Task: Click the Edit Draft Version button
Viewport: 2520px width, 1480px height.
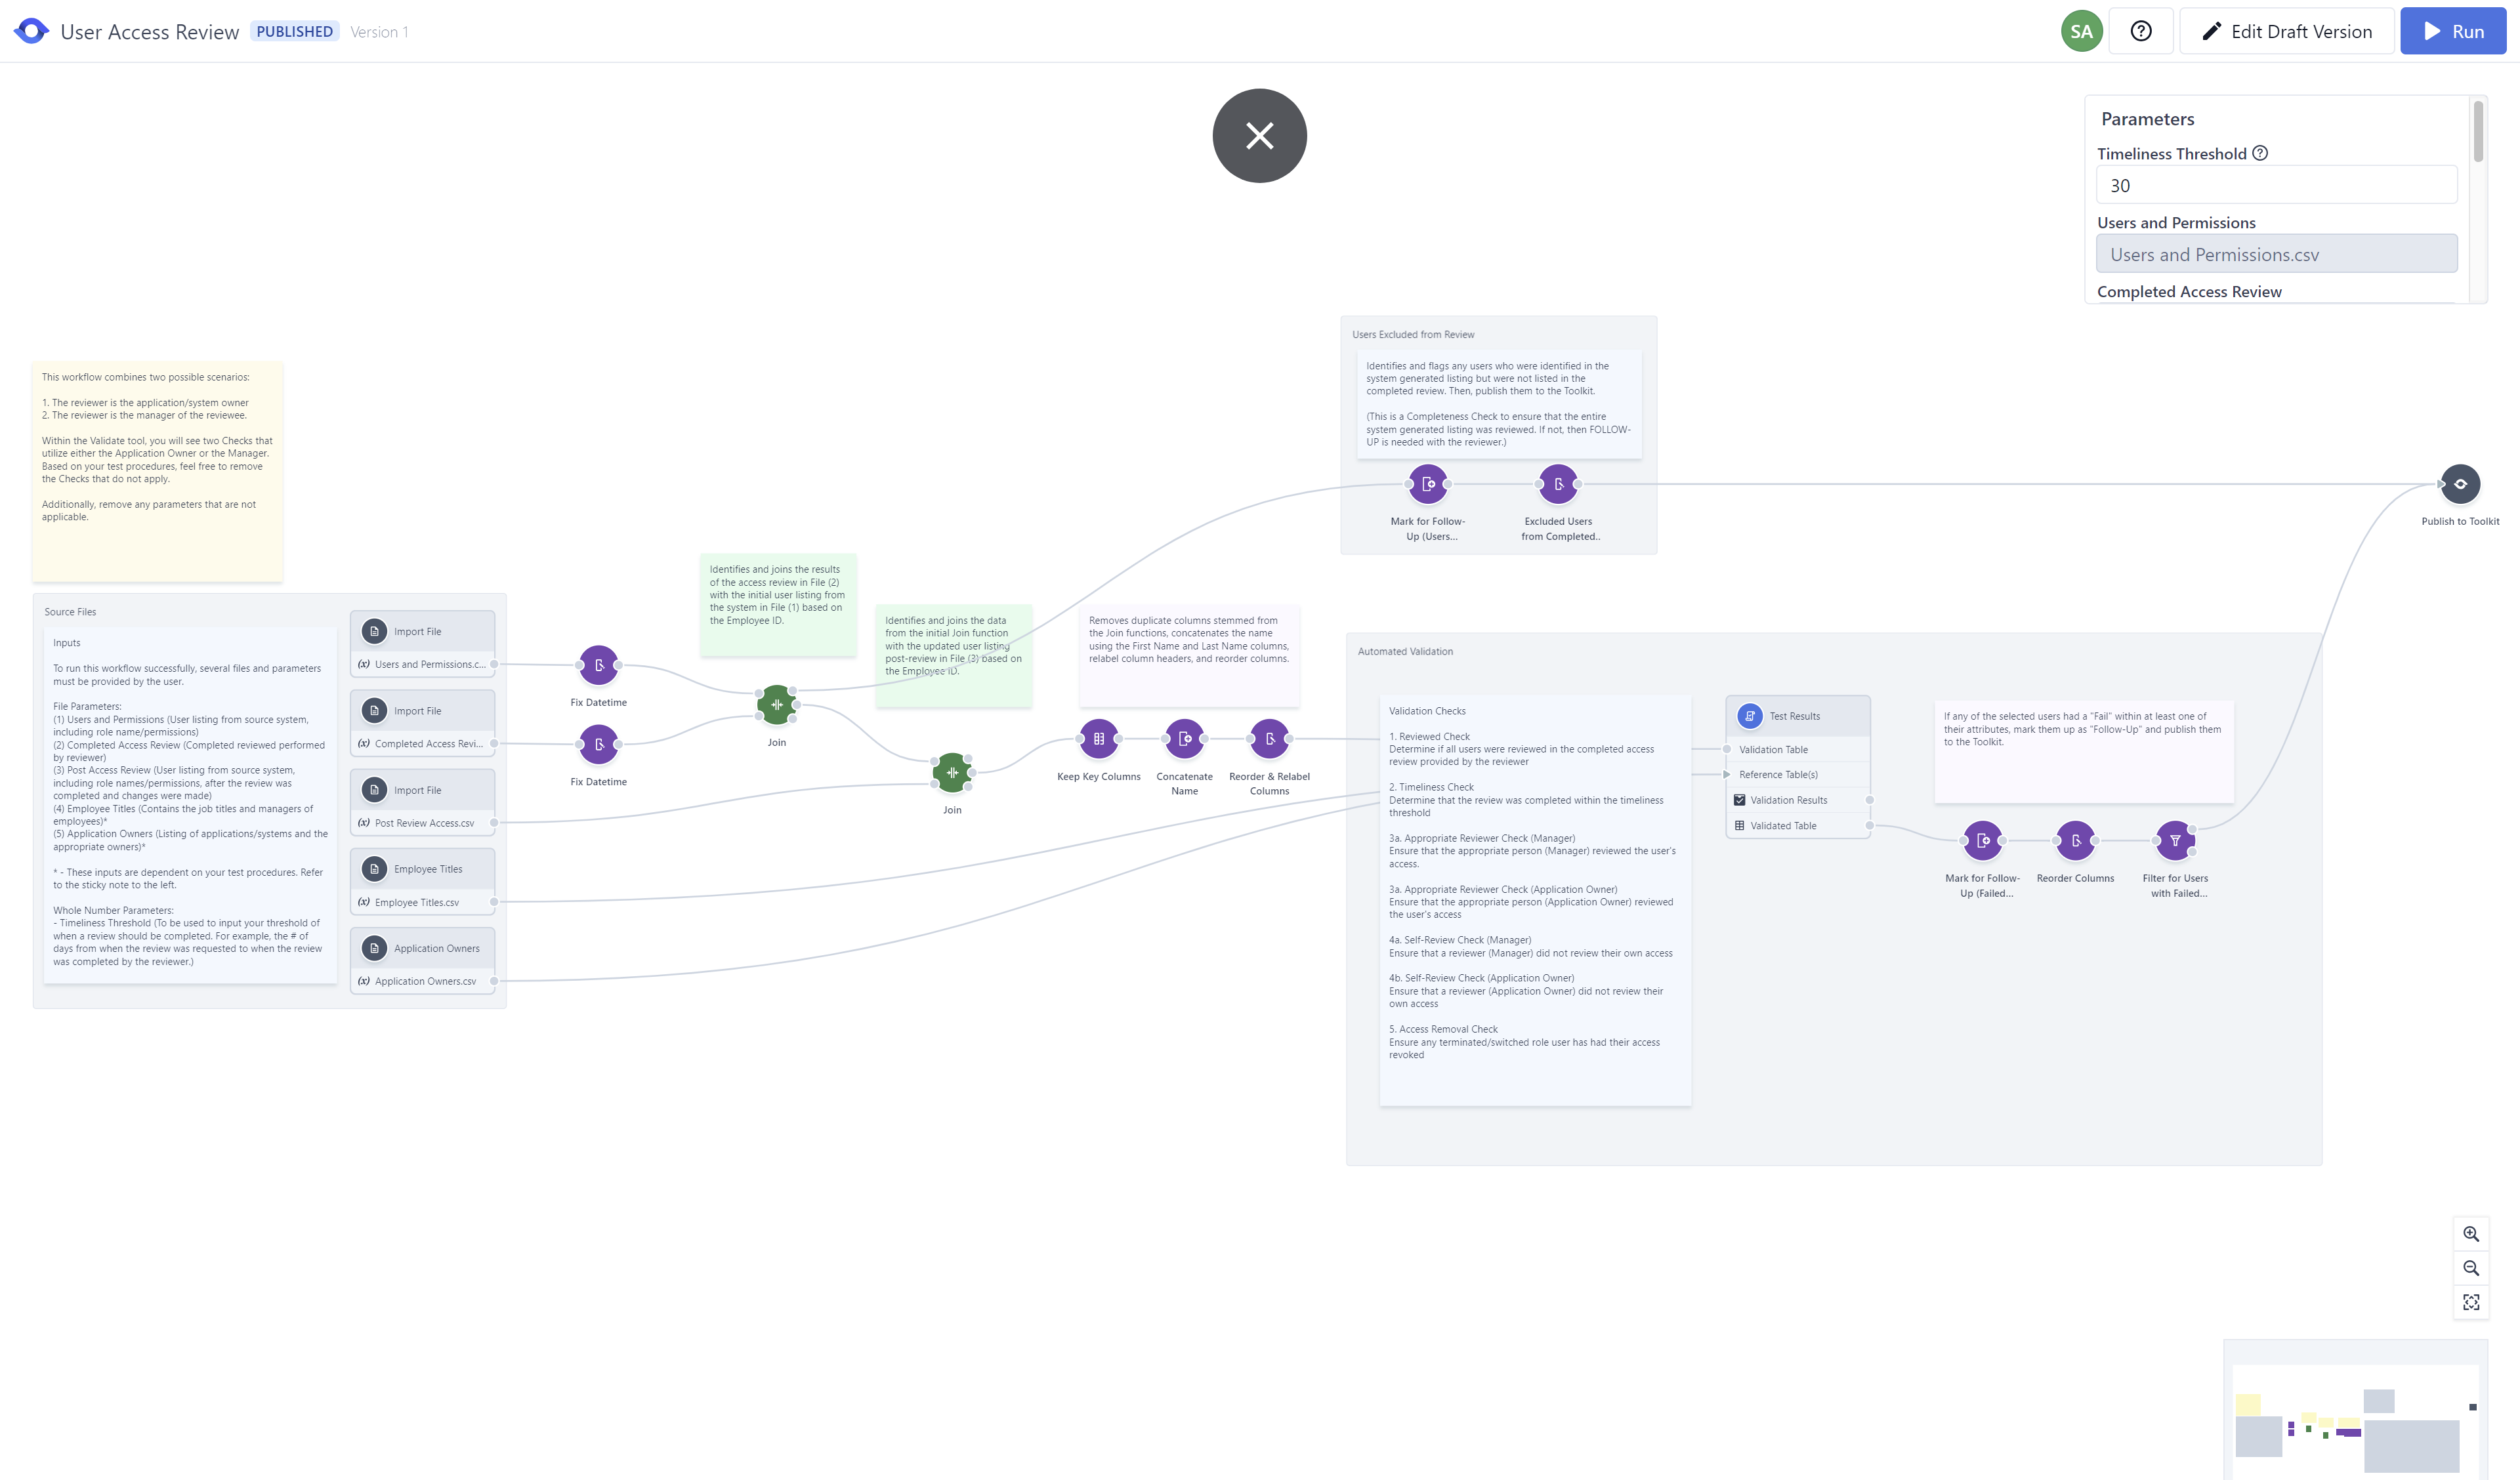Action: click(2286, 31)
